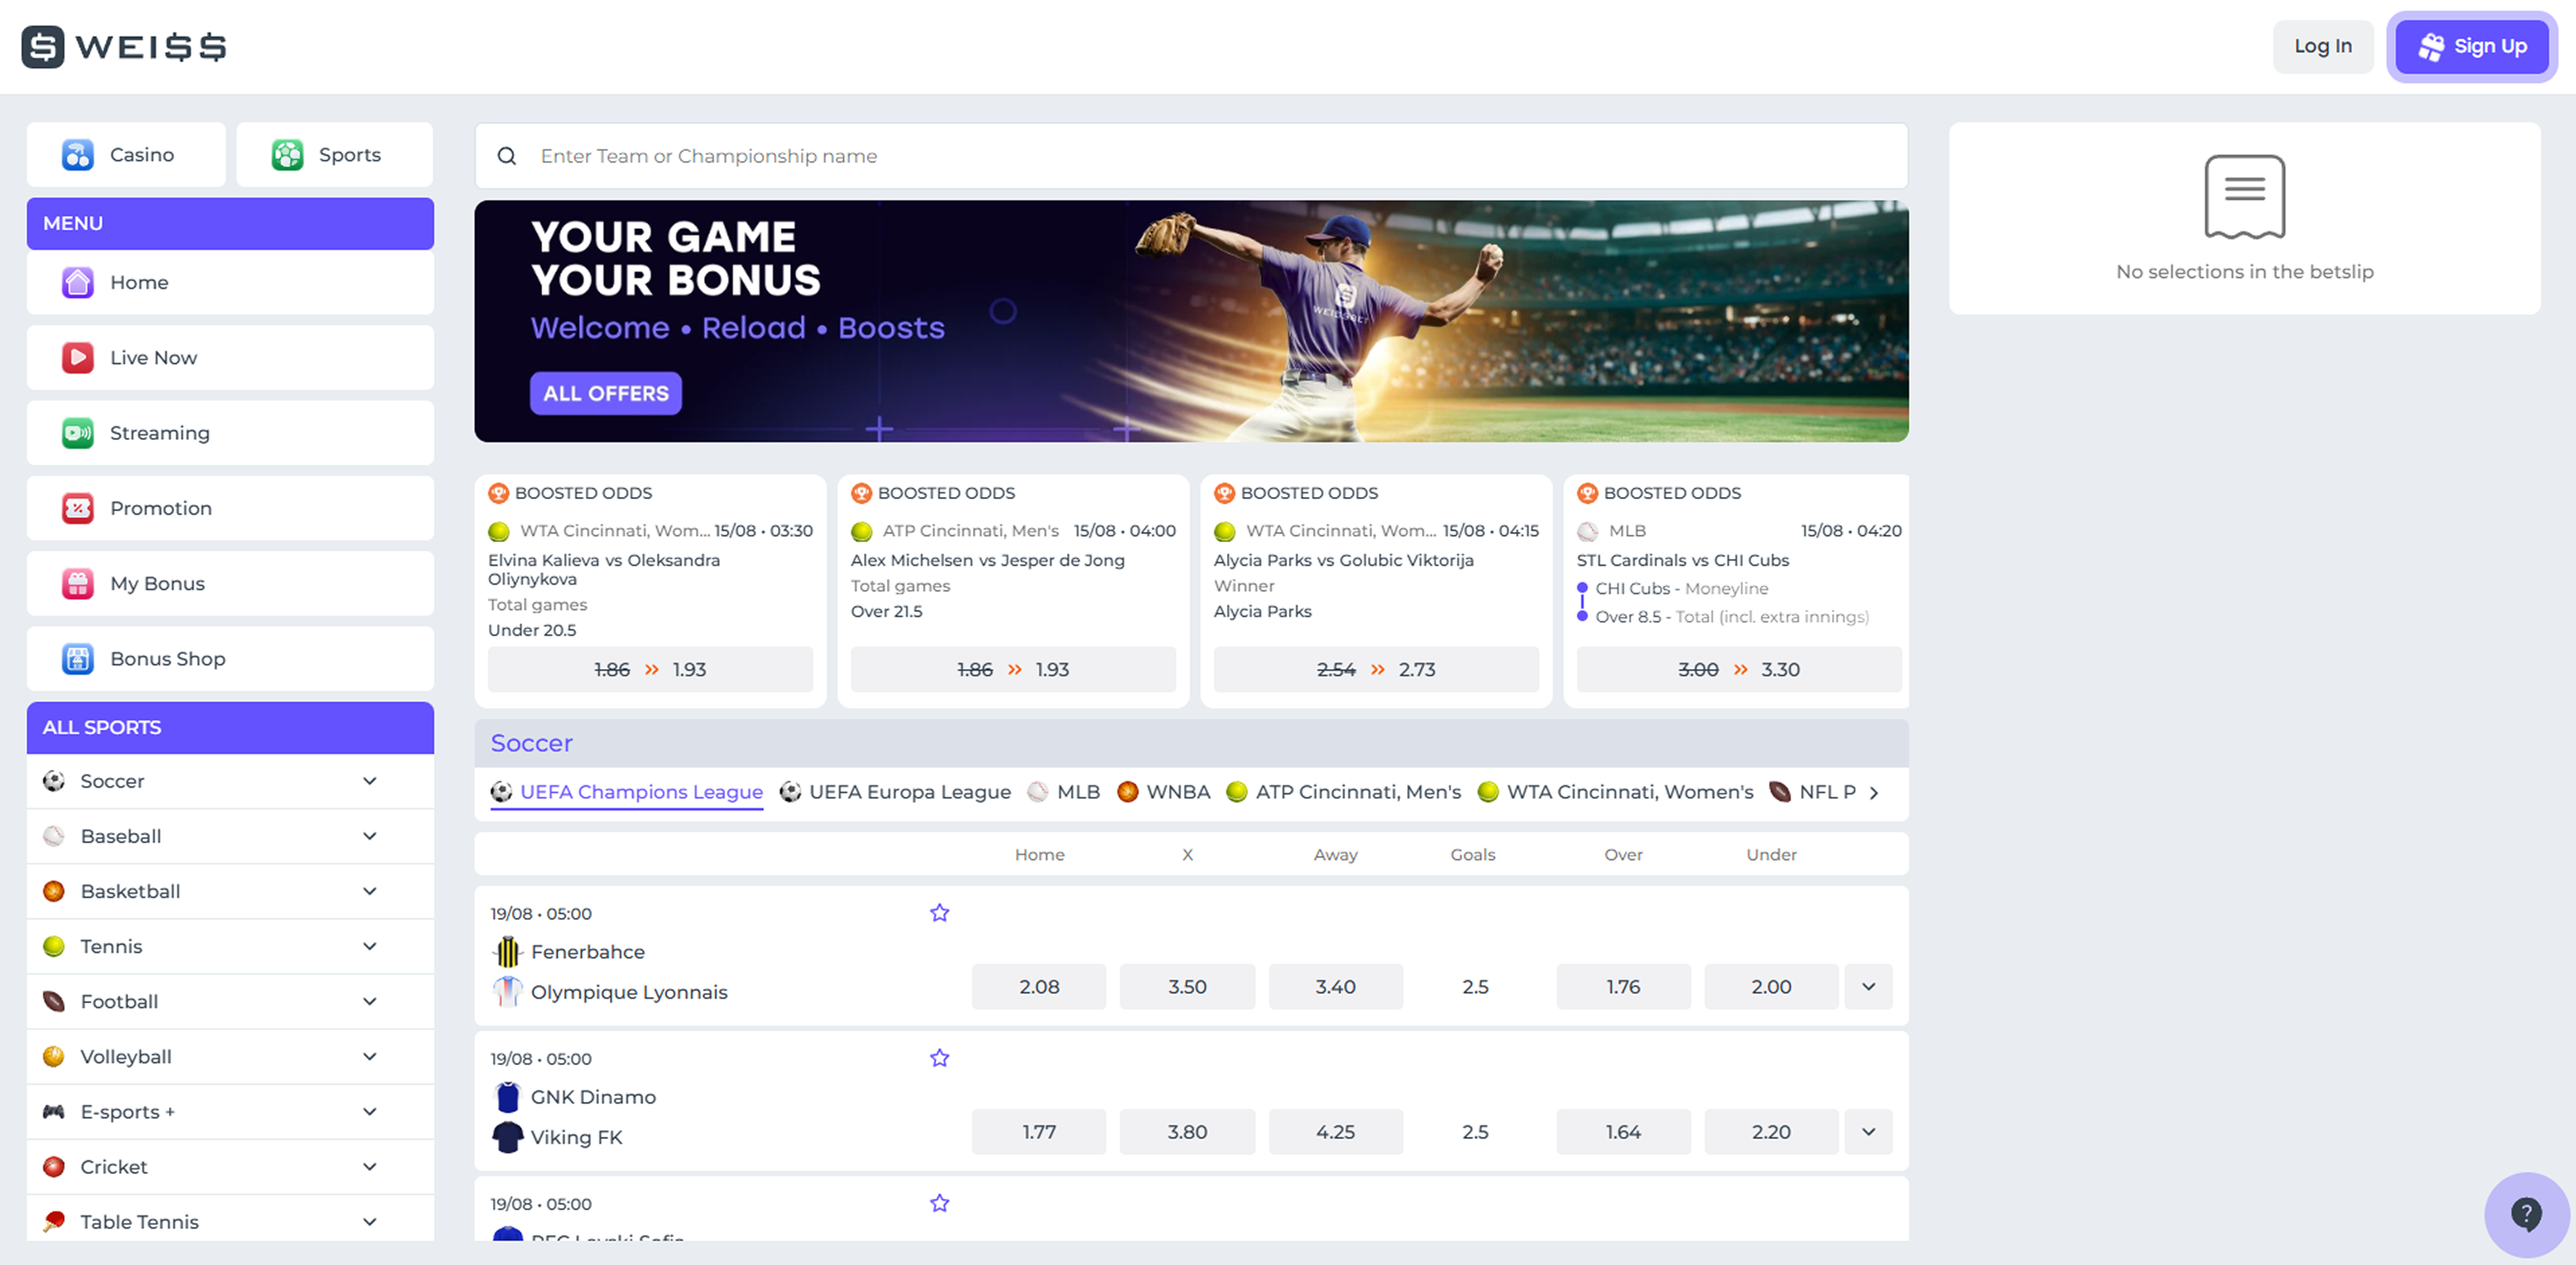
Task: Expand the Tennis sport category
Action: 370,946
